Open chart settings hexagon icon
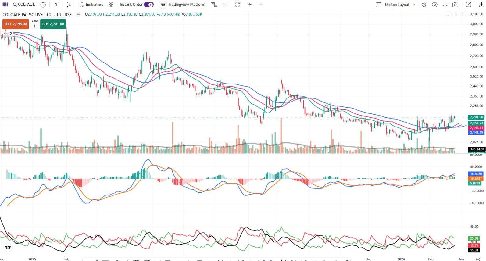Screen dimensions: 486x261 pyautogui.click(x=435, y=5)
